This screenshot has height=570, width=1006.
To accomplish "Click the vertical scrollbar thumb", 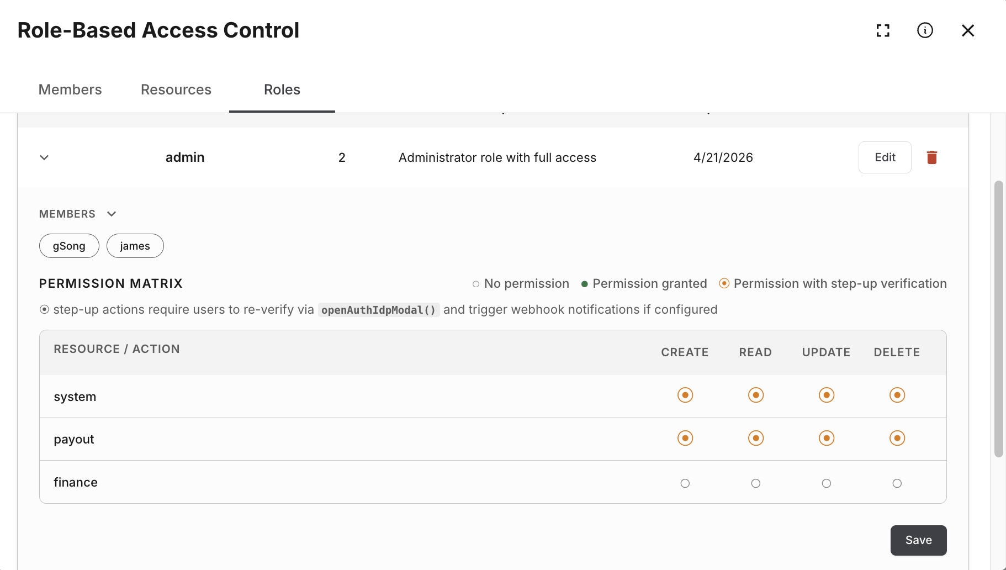I will (998, 319).
